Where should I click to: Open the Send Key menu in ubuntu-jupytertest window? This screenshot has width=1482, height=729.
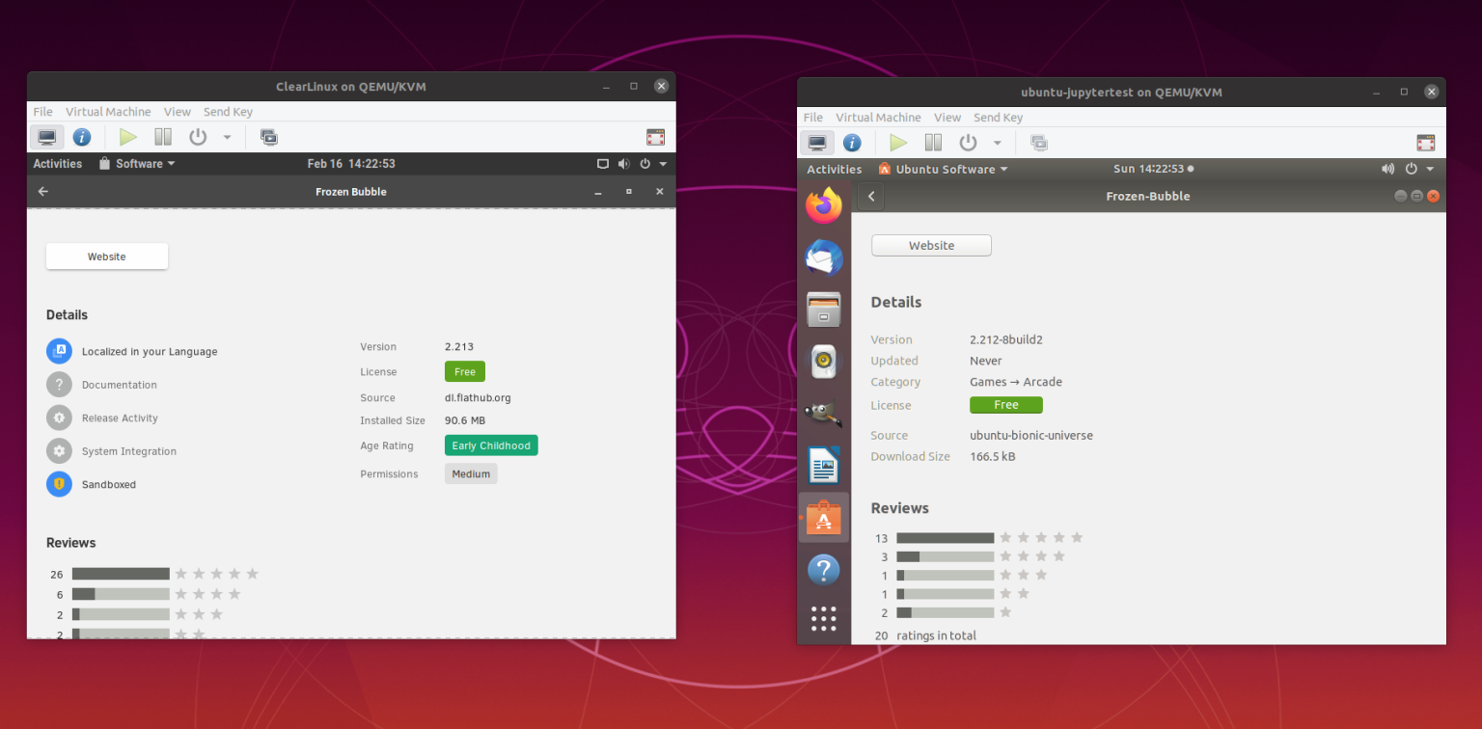click(x=998, y=117)
